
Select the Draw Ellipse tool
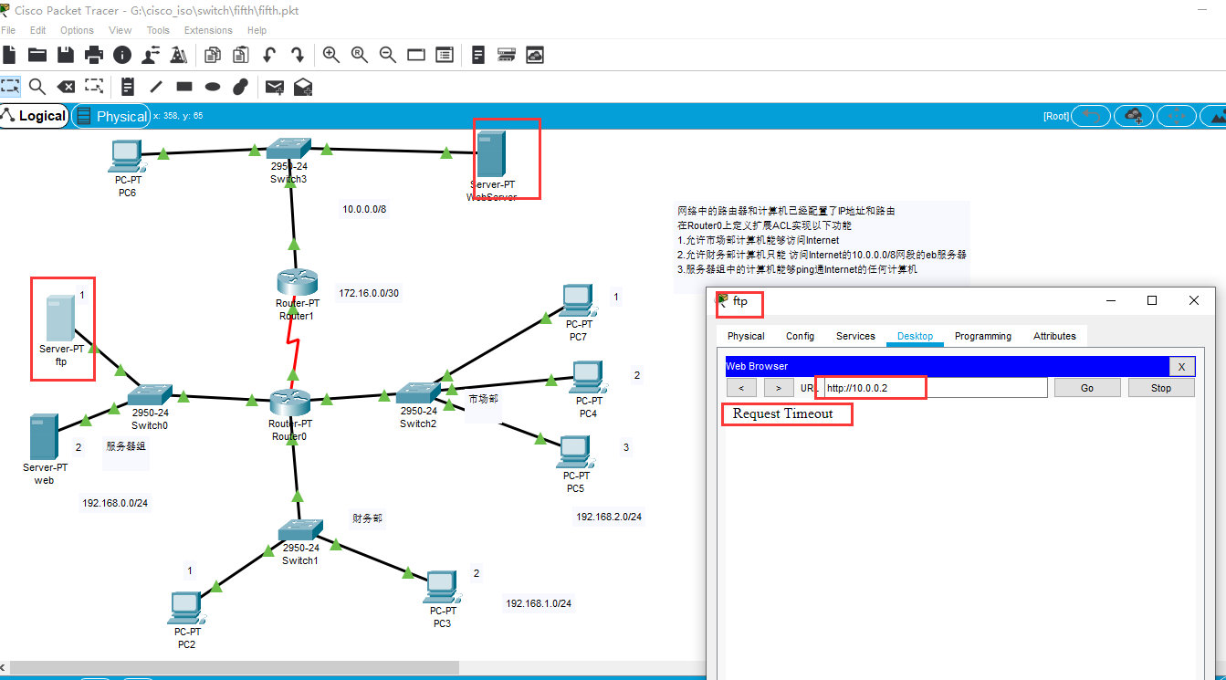click(x=213, y=87)
